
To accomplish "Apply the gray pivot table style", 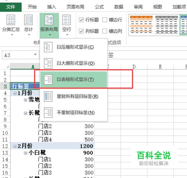I will pyautogui.click(x=167, y=25).
